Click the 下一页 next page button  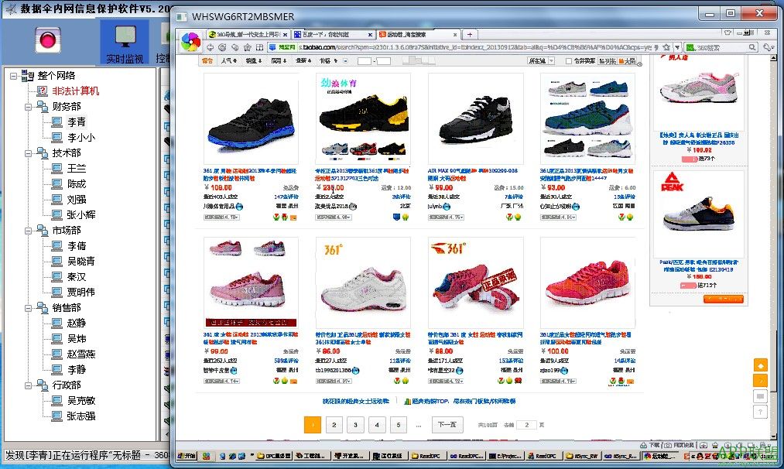[447, 425]
